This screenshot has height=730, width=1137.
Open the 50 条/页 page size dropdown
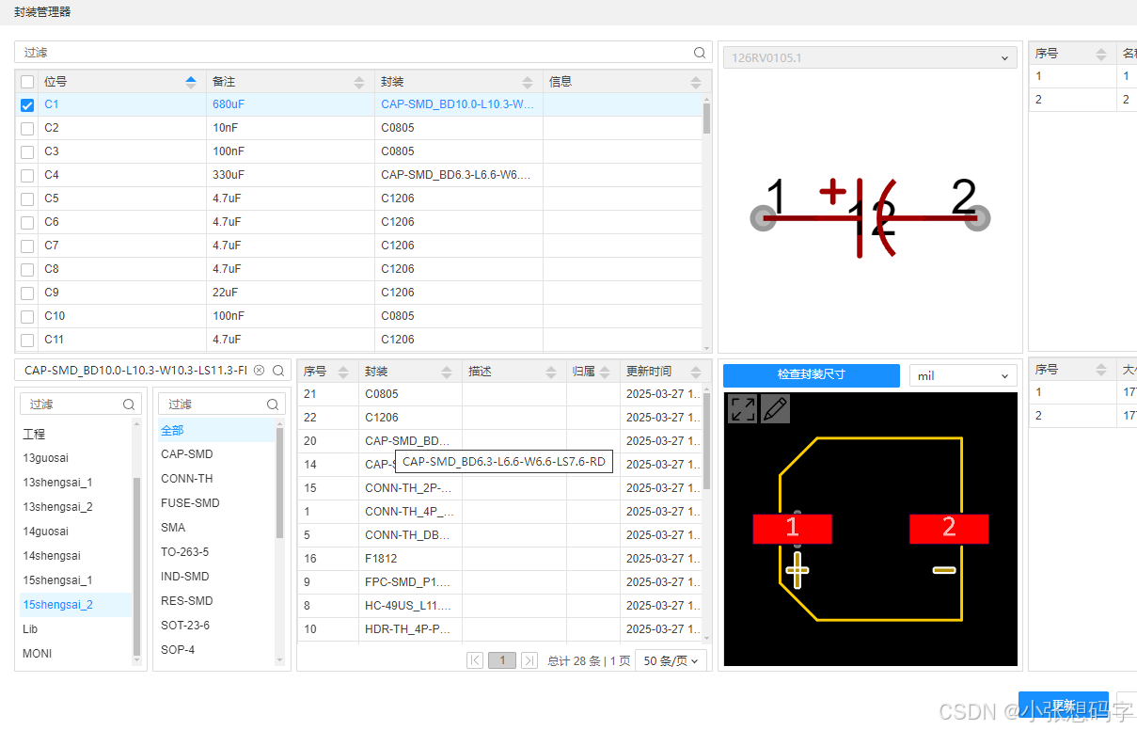pos(671,660)
